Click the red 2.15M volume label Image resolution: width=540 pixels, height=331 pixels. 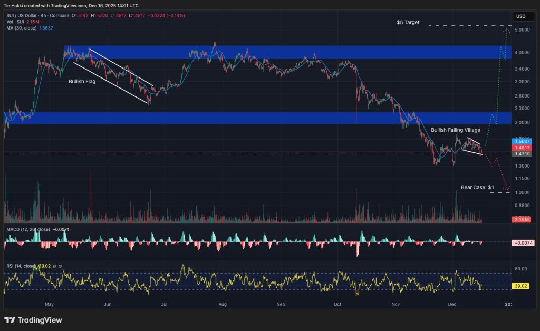tap(520, 218)
